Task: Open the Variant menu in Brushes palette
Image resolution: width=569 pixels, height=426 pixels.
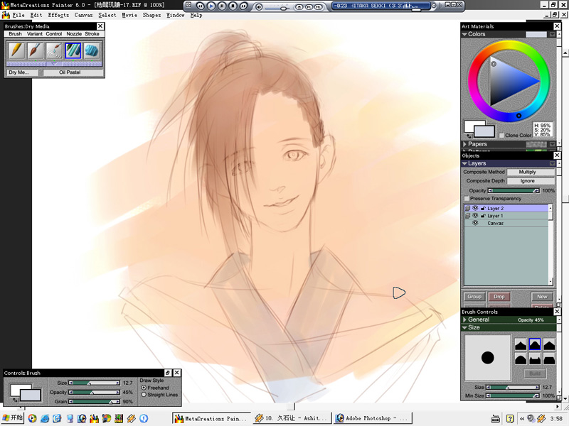Action: coord(34,33)
